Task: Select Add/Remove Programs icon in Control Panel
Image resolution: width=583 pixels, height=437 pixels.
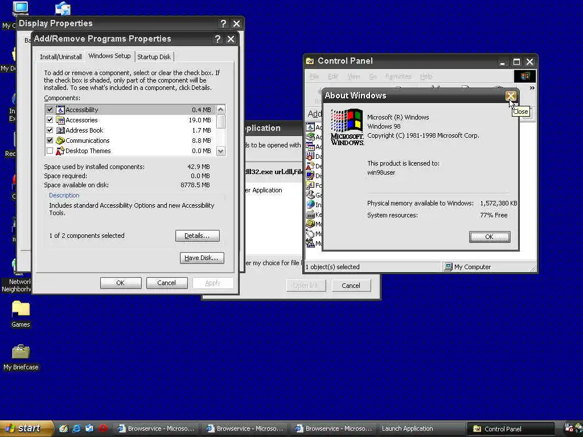Action: (310, 146)
